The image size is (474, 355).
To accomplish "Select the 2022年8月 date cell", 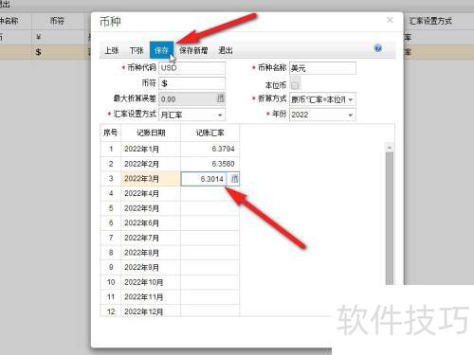I will 151,253.
